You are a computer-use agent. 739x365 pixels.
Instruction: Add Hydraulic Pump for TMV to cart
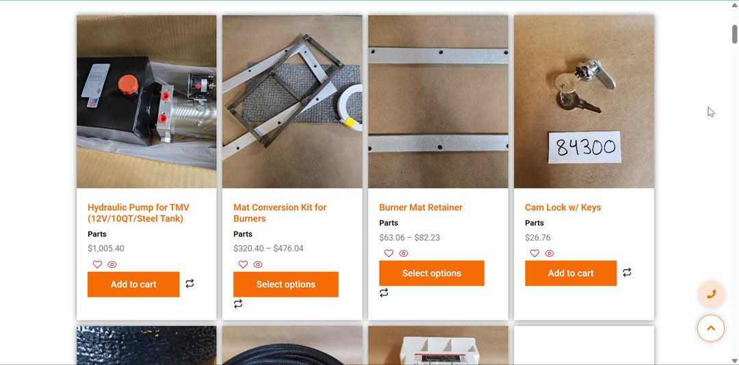point(133,284)
